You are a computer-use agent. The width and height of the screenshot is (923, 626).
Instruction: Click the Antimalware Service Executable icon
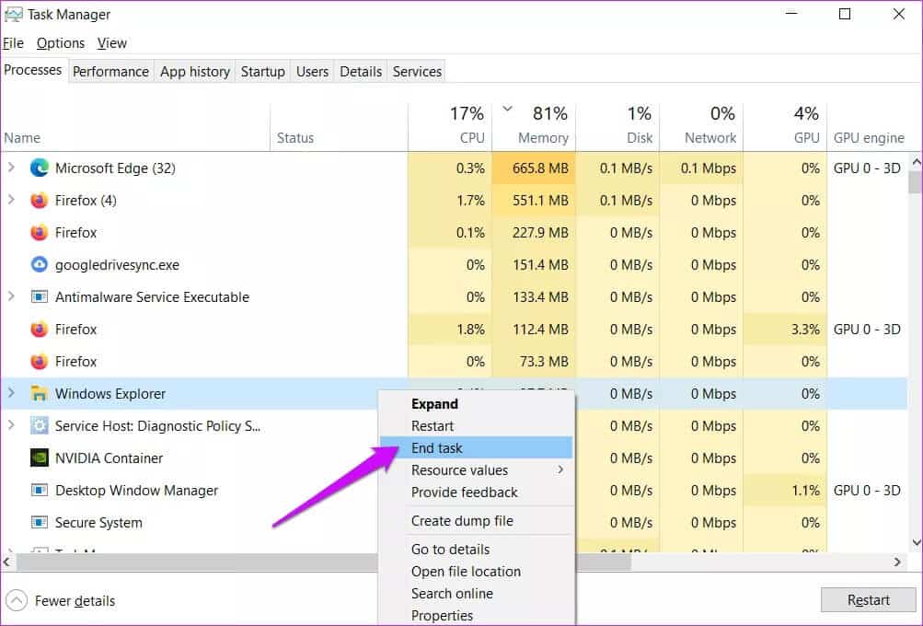coord(39,297)
